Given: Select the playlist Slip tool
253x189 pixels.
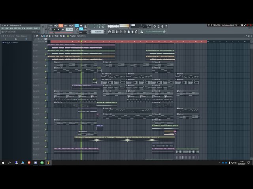Looking at the screenshot, I should (x=53, y=36).
